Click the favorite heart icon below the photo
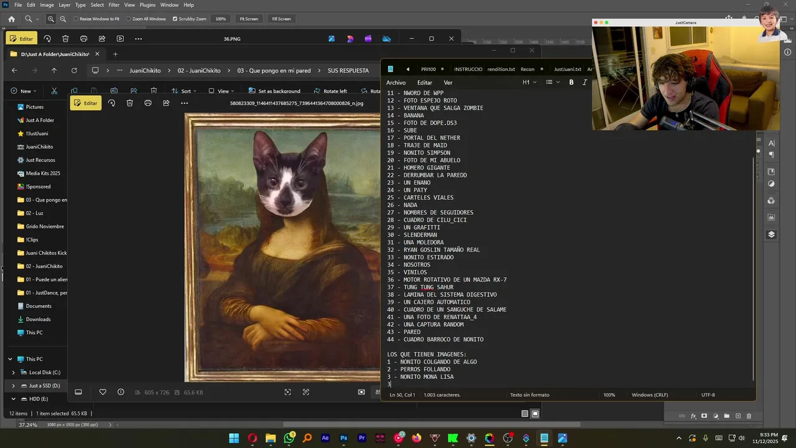Viewport: 796px width, 448px height. (103, 392)
